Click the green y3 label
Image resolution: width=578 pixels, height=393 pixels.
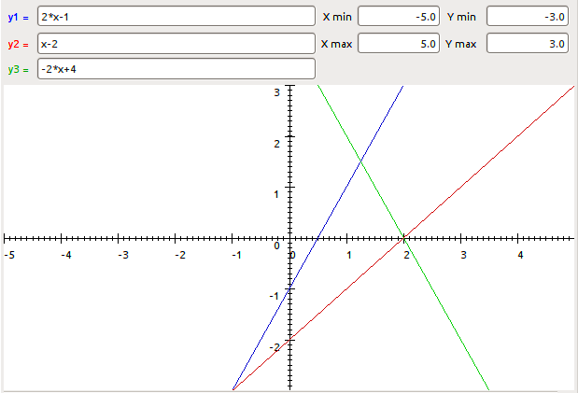(18, 69)
